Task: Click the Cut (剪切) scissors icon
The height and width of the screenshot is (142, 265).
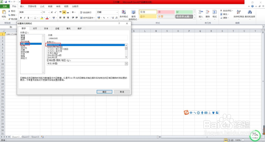Action: [9, 11]
